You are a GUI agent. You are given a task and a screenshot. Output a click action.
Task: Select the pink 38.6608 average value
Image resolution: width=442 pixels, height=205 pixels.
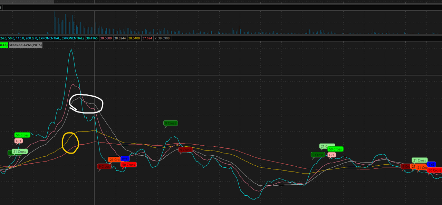pyautogui.click(x=106, y=38)
